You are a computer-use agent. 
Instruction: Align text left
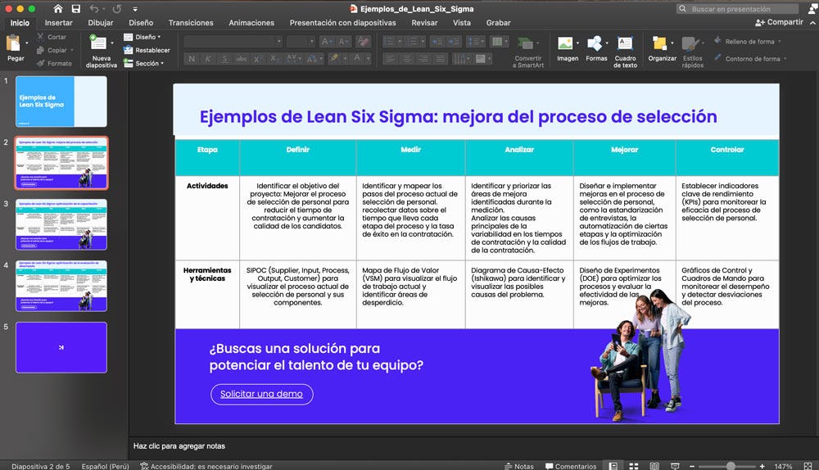(x=390, y=59)
